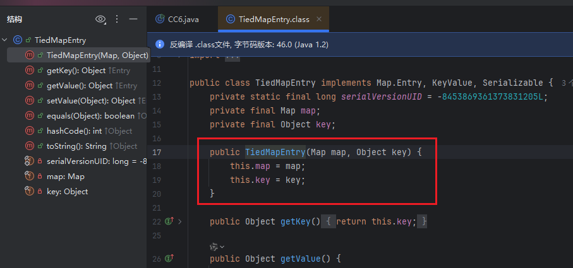Minimize the Structure panel with the dash icon
This screenshot has height=268, width=573.
(x=133, y=20)
